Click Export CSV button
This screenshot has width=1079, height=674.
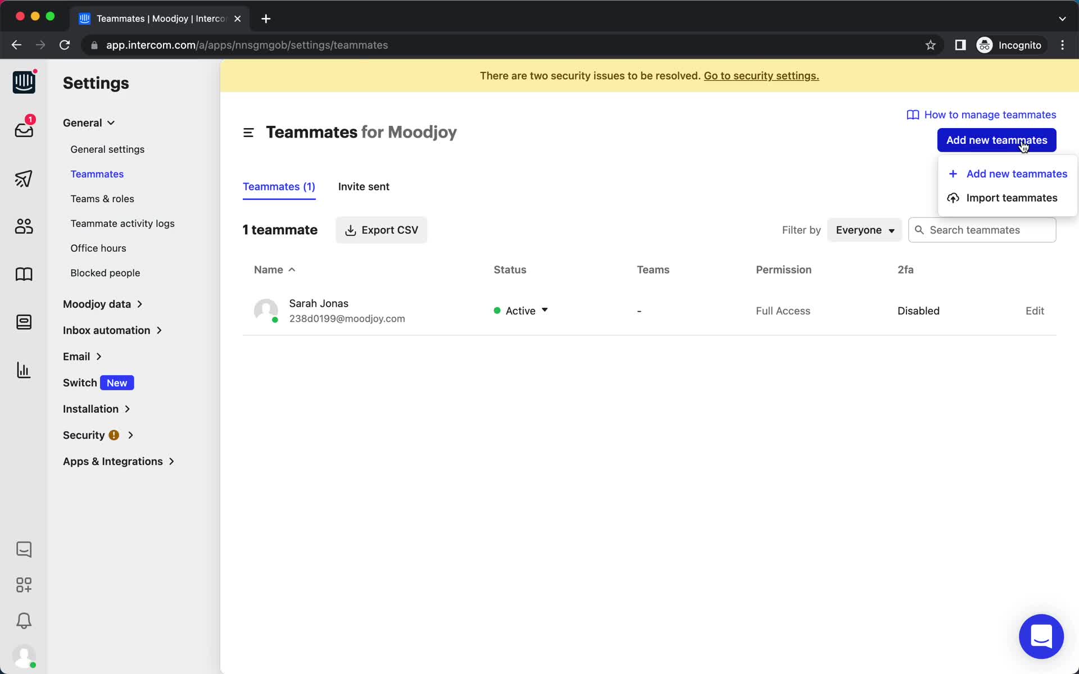point(382,229)
